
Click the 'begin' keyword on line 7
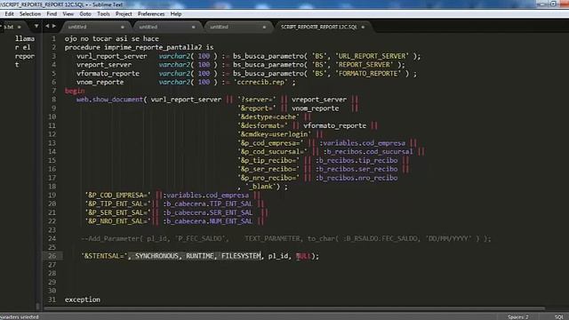(75, 91)
